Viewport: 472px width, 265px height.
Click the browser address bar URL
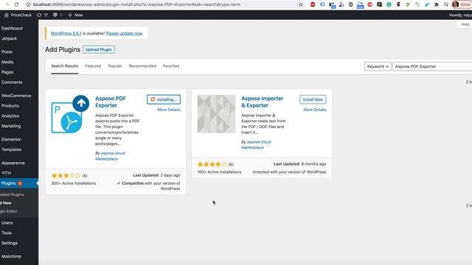pyautogui.click(x=136, y=4)
